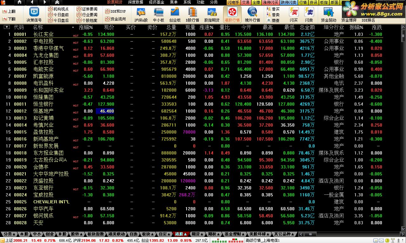
Task: Switch to 港美联动 bottom tab
Action: tap(116, 234)
